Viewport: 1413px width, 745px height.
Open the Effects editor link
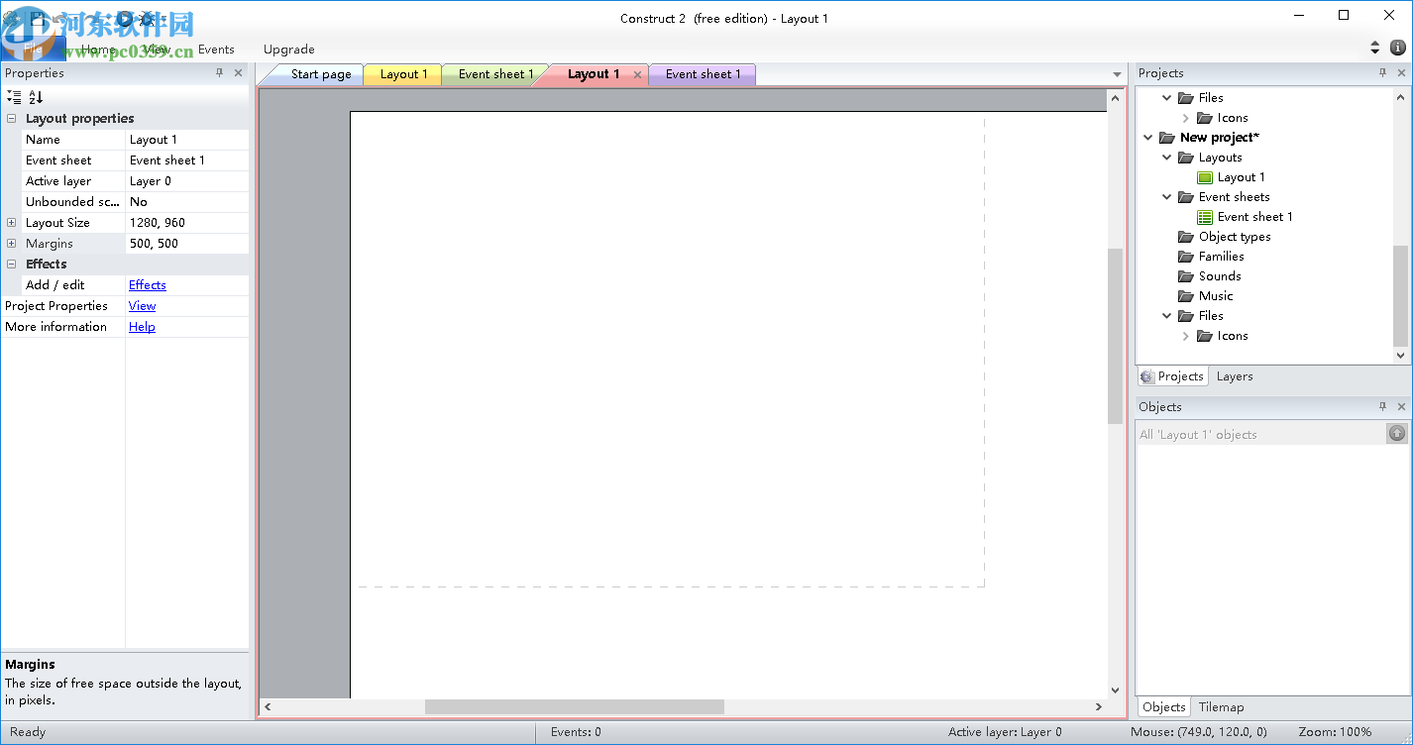tap(146, 284)
